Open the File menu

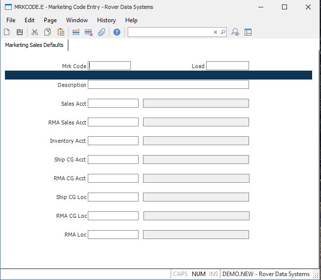pyautogui.click(x=11, y=20)
